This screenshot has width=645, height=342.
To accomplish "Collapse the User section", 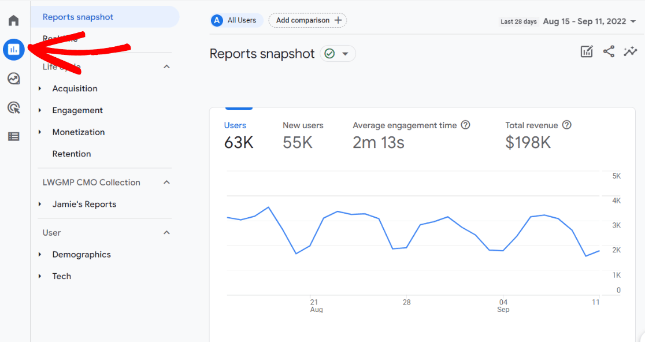I will (166, 232).
